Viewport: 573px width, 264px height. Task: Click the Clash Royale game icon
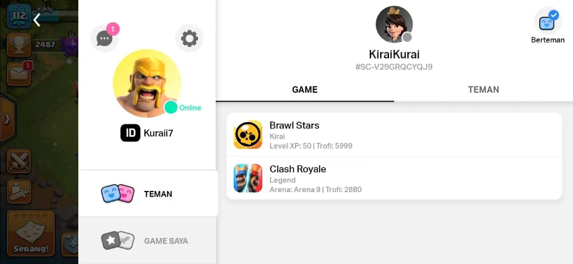(x=248, y=178)
